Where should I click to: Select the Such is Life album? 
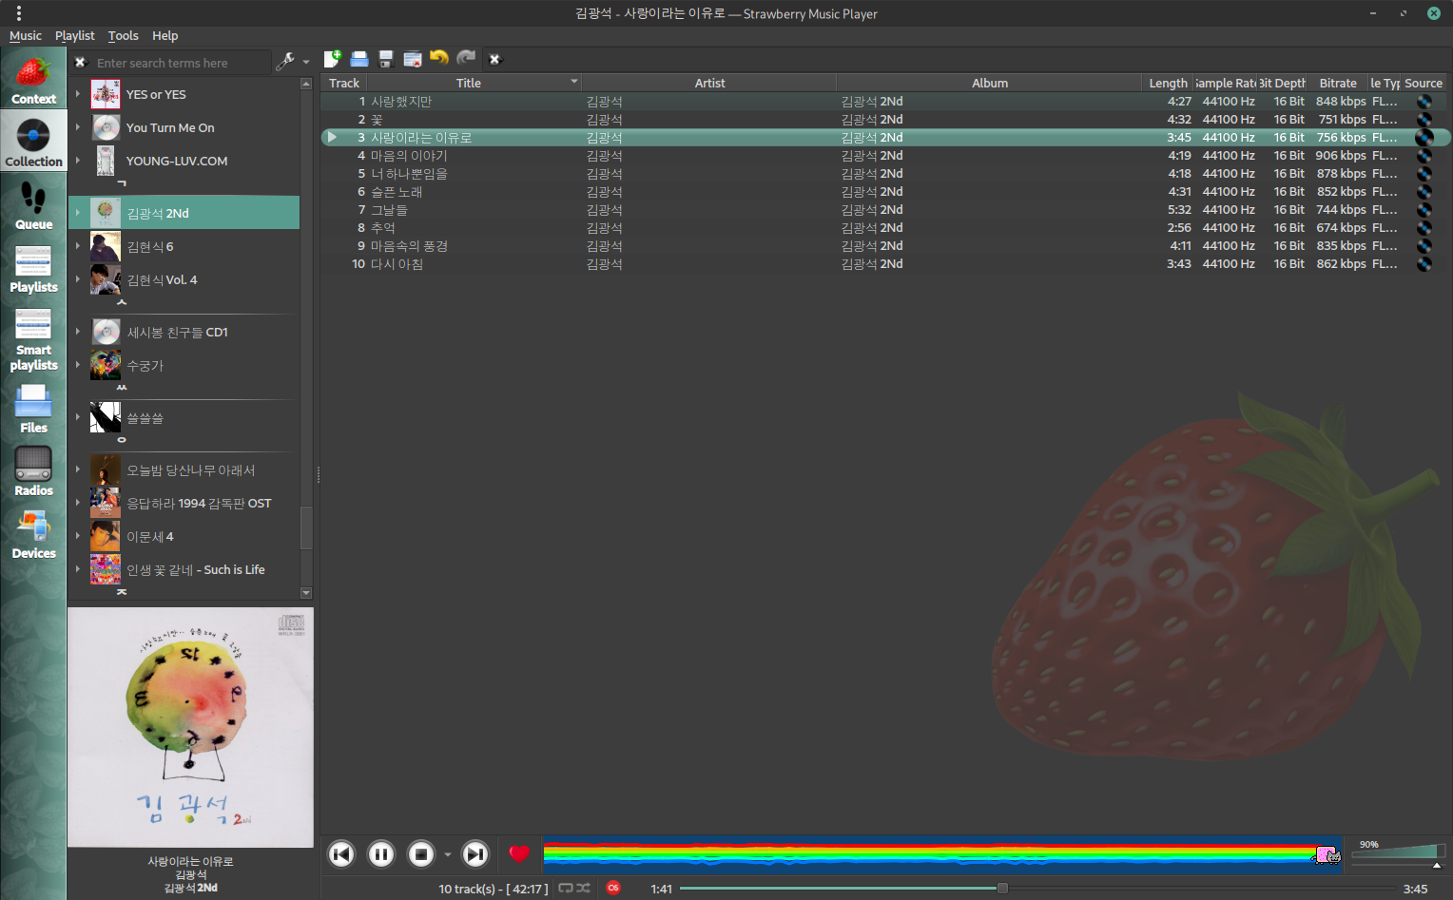pyautogui.click(x=184, y=569)
